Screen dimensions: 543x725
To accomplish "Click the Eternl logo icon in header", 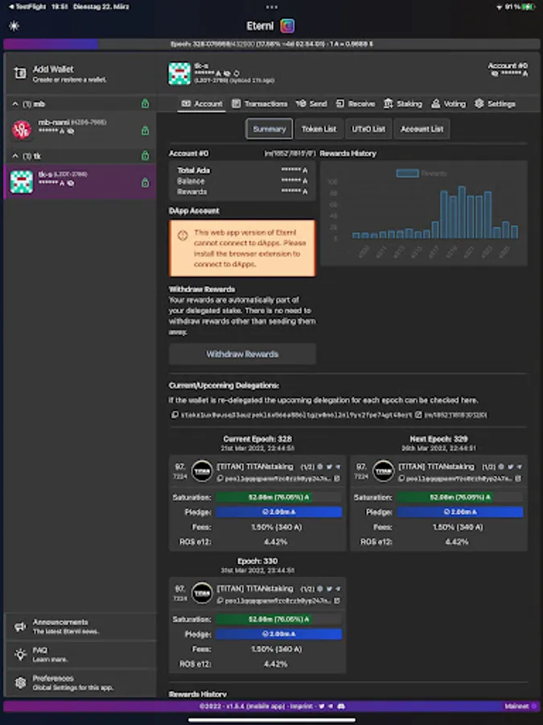I will pos(287,26).
